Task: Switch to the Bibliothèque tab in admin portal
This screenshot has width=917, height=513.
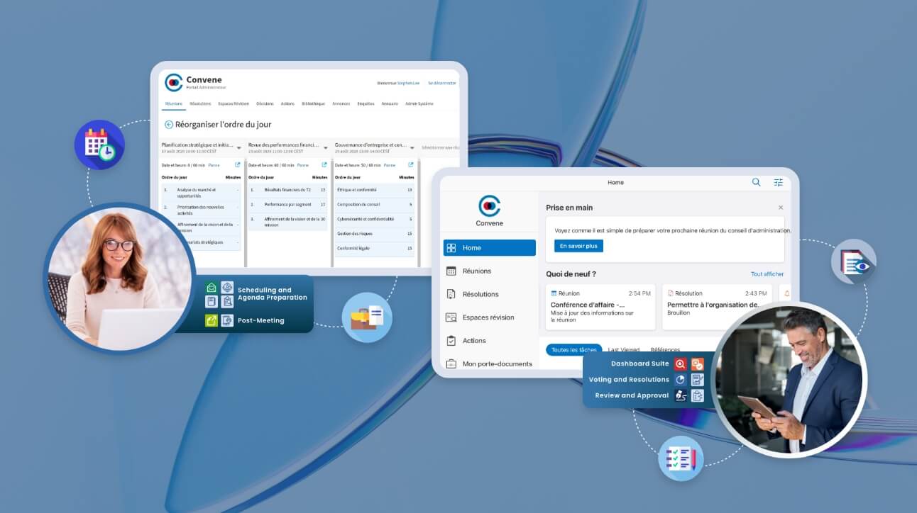Action: pos(313,103)
